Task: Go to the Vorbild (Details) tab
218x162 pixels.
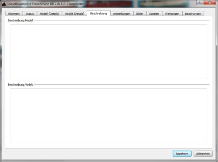Action: 75,14
